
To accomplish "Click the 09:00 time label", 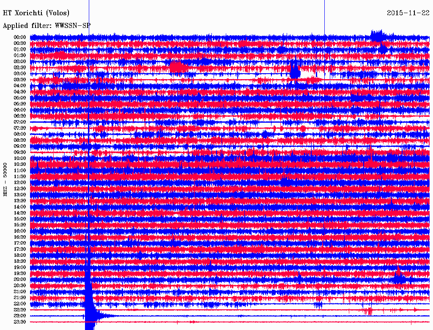I will tap(19, 146).
